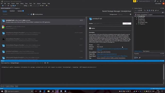Click the Output panel vertical scrollbar
Screen dimensions: 165x93
[x=163, y=74]
